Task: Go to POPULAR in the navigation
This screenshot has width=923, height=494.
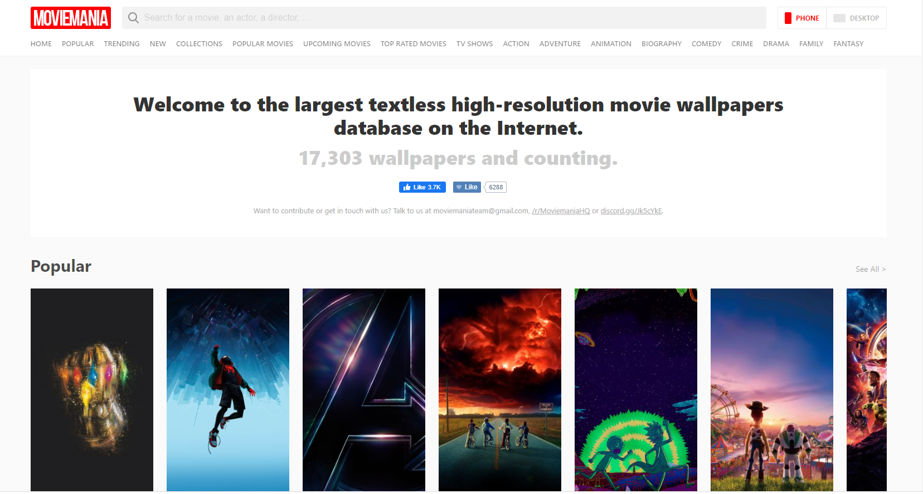Action: (x=78, y=43)
